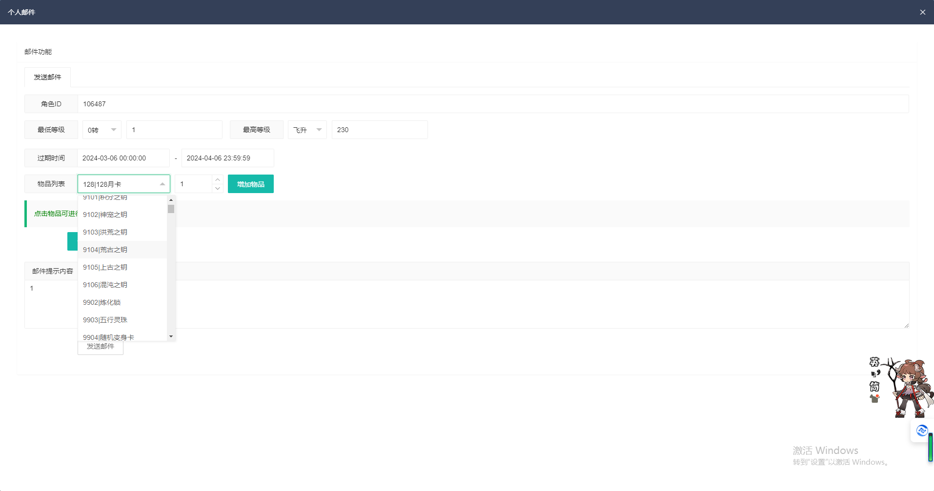Image resolution: width=934 pixels, height=491 pixels.
Task: Click the minimum level value field
Action: coord(174,130)
